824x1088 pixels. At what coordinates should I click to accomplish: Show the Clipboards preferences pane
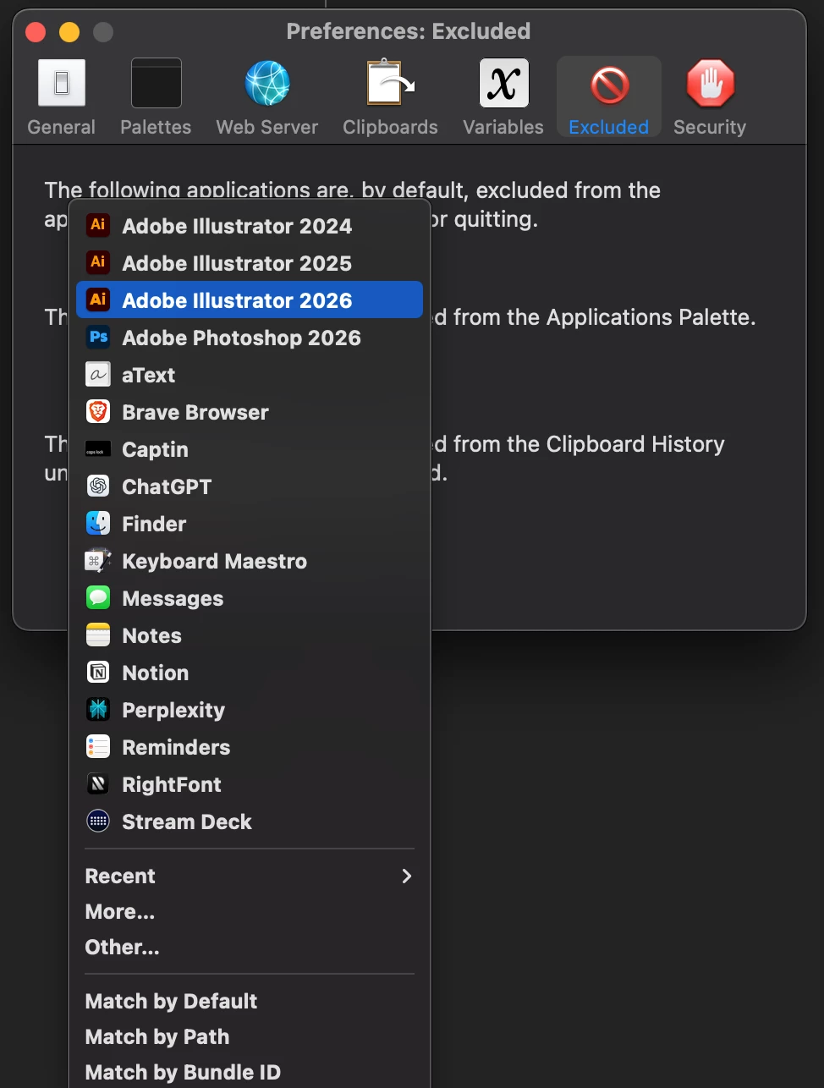[390, 98]
